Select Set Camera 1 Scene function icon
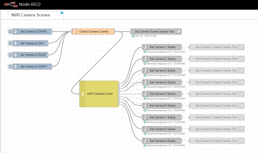 point(145,47)
